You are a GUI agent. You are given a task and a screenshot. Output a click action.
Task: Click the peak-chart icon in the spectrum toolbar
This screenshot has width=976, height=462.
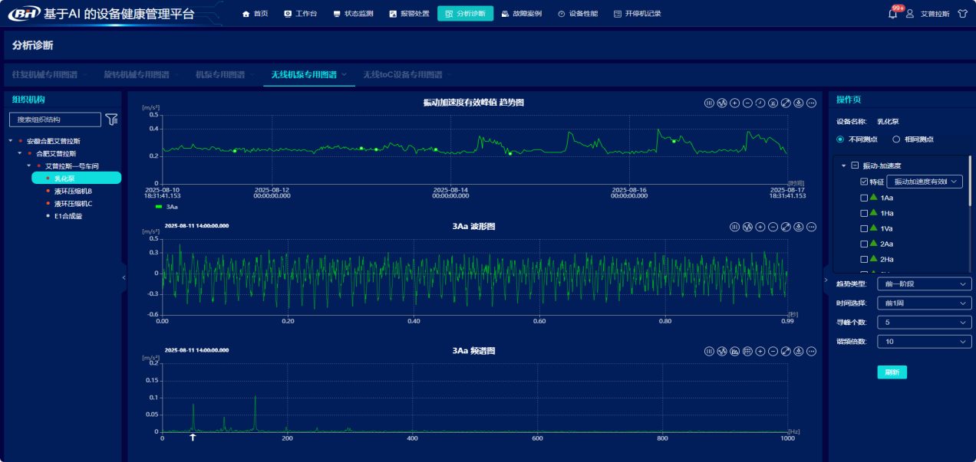[734, 351]
